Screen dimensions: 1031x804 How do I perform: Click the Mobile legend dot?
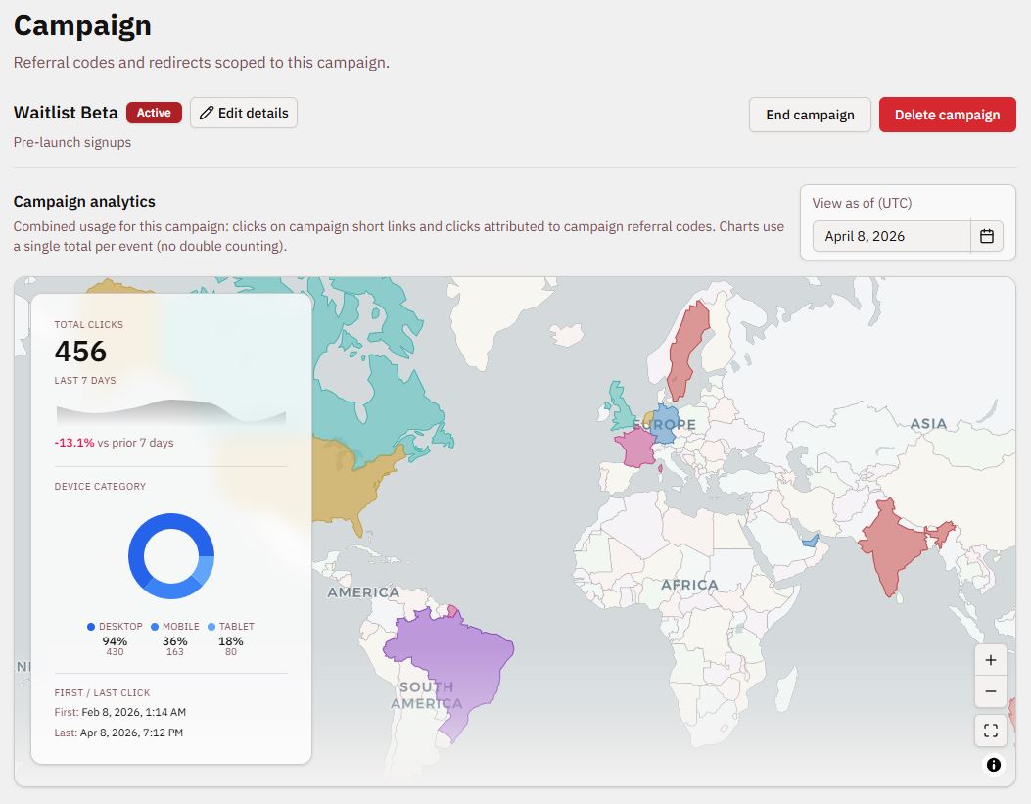point(155,627)
